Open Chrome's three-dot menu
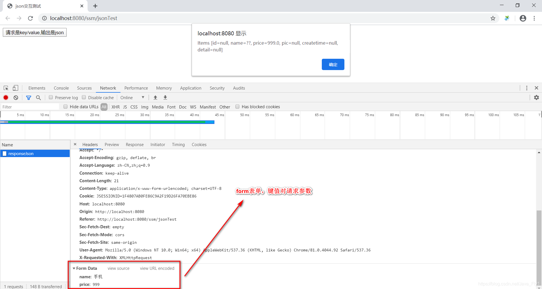 pyautogui.click(x=534, y=18)
